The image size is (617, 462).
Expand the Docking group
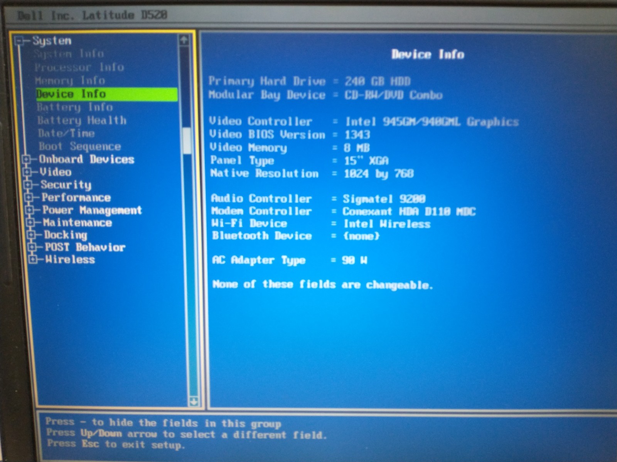[x=31, y=235]
